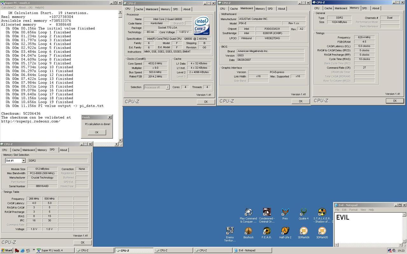
Task: Click Super PI horizontal scrollbar right arrow
Action: click(x=116, y=144)
